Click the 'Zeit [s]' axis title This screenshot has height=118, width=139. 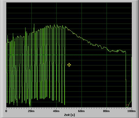(x=69, y=115)
